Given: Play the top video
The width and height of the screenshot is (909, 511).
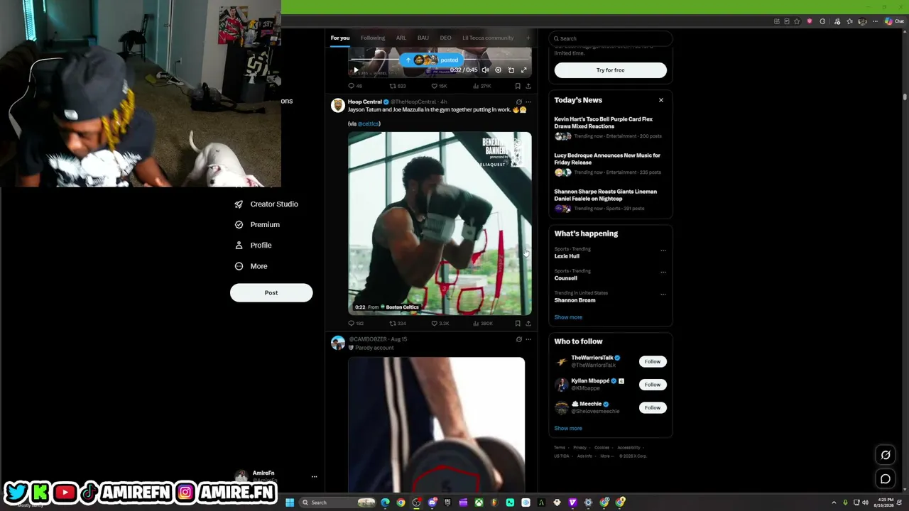Looking at the screenshot, I should pos(356,70).
